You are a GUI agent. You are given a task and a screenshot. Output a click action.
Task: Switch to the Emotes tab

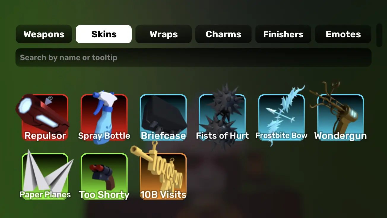(343, 34)
